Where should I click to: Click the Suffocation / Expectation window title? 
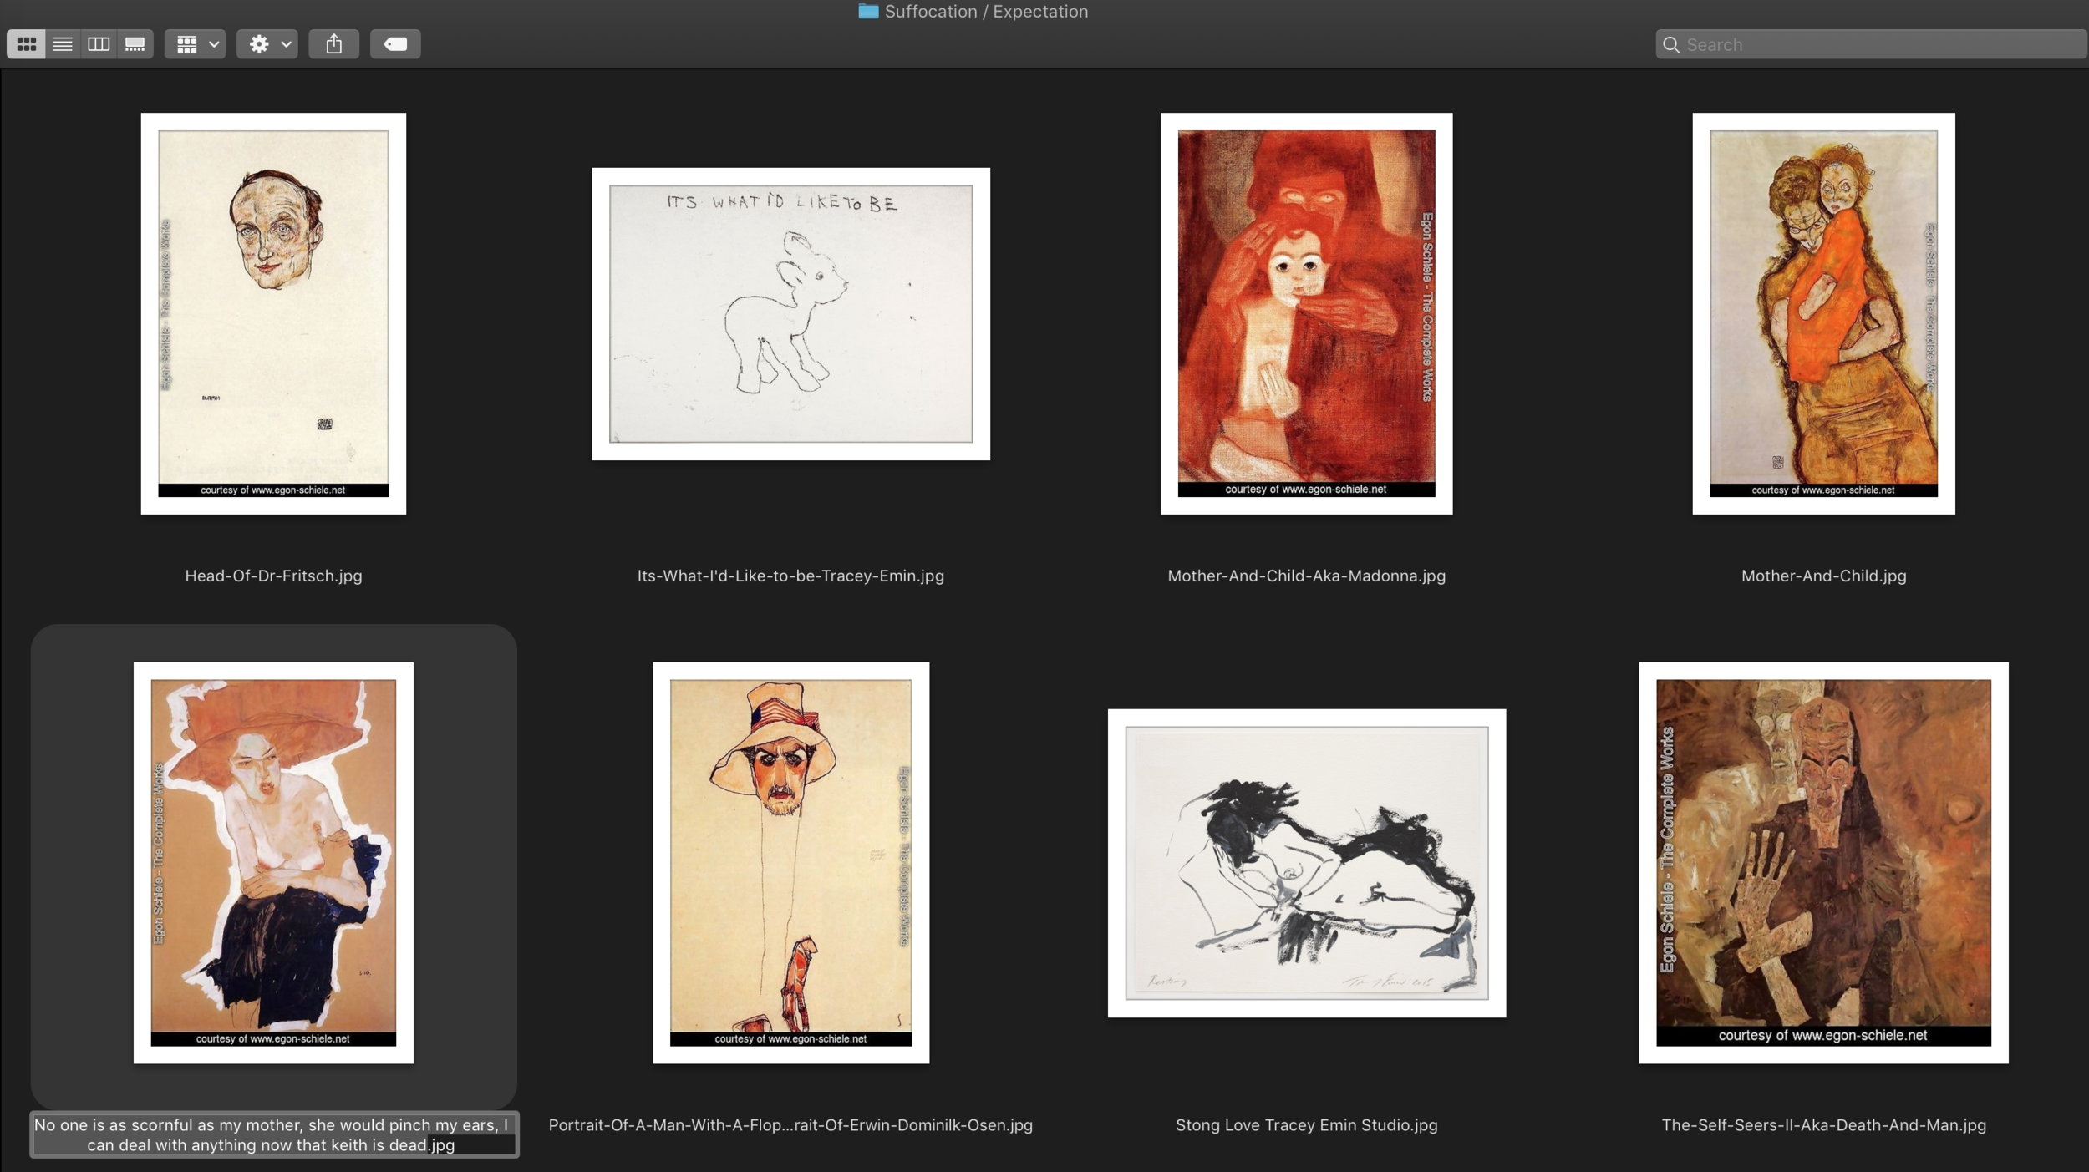point(986,11)
